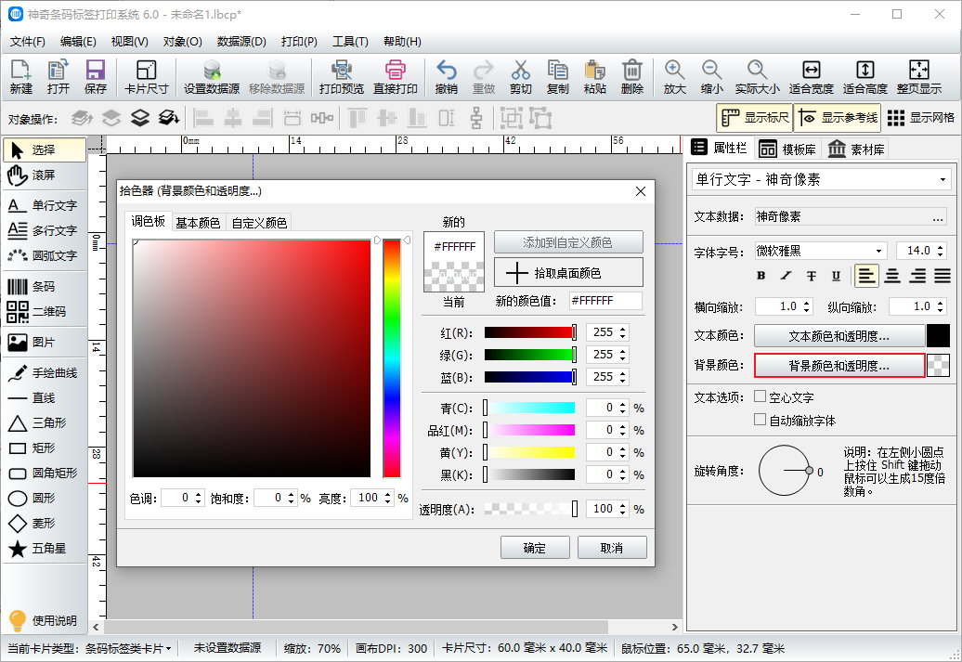Expand the object selector dropdown in properties

(943, 179)
